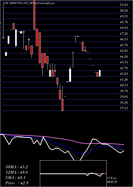Click the 44.26 price axis label

click(124, 57)
